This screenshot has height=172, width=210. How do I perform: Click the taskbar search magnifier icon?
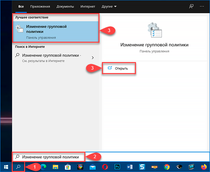click(x=18, y=167)
